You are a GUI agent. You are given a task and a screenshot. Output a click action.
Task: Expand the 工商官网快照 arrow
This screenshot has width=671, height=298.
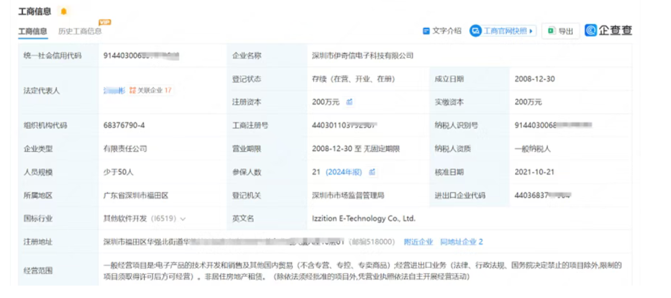531,31
